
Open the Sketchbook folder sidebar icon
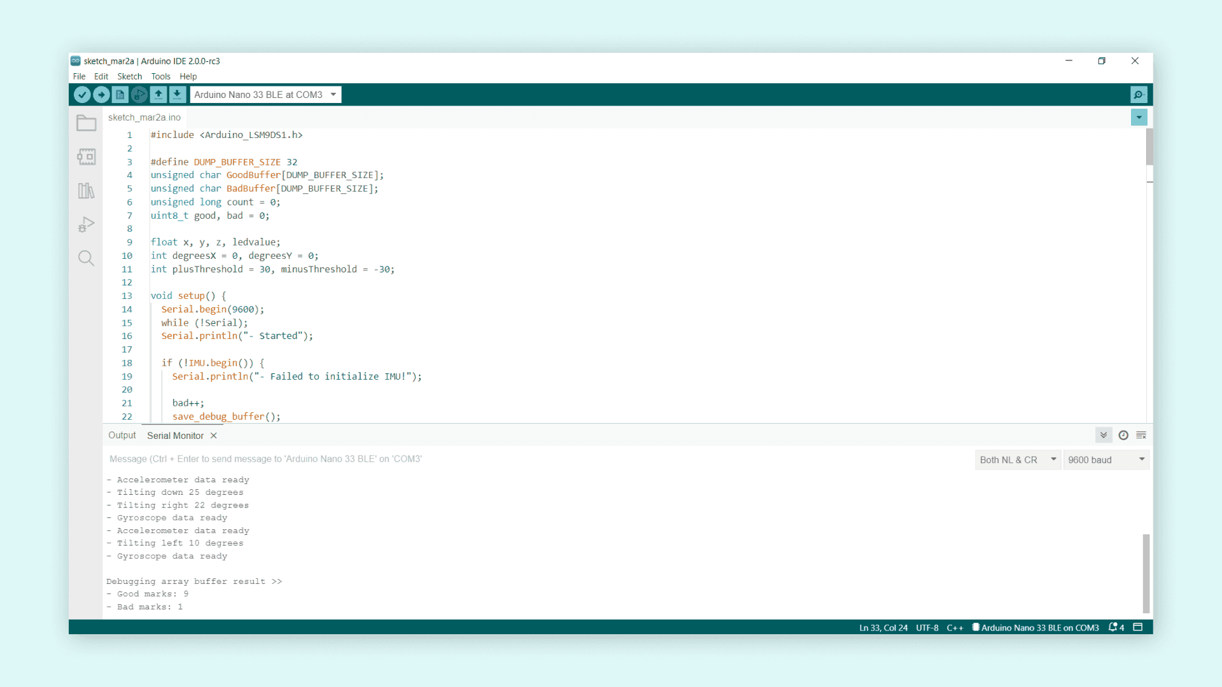pyautogui.click(x=86, y=123)
